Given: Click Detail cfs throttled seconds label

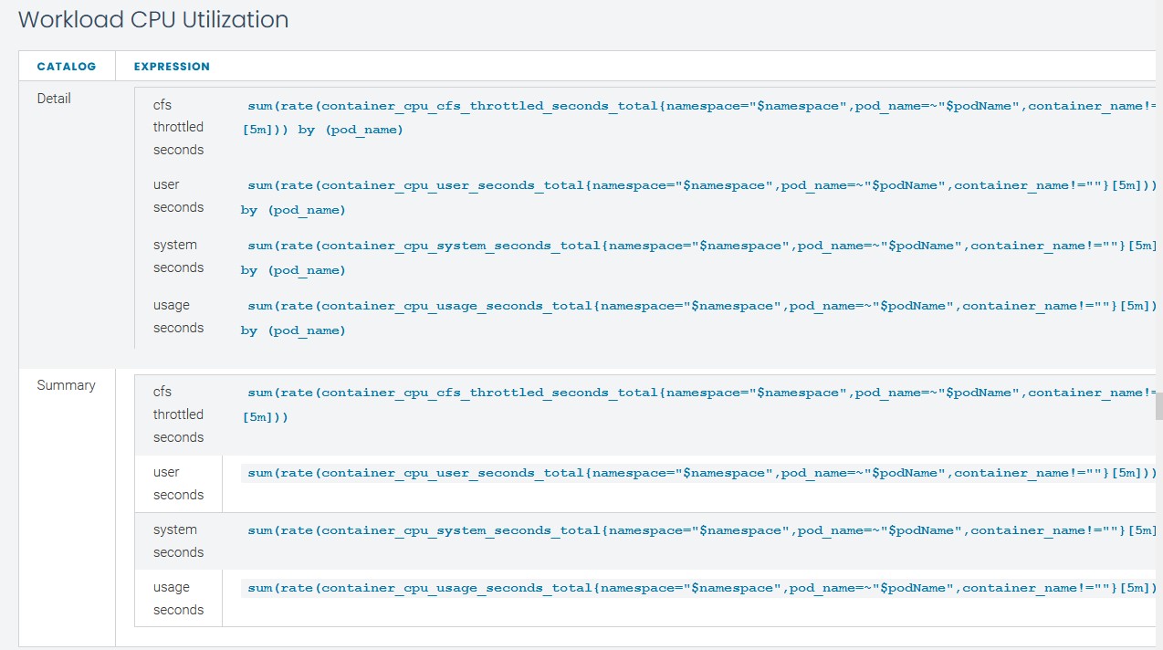Looking at the screenshot, I should (178, 127).
